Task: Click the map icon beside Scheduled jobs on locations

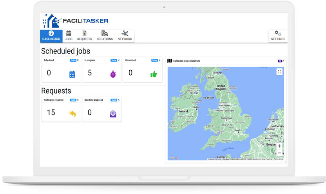Action: pos(170,61)
